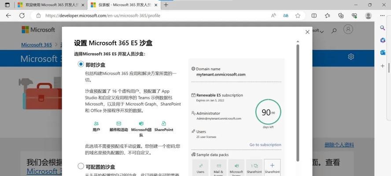Click the browser profile avatar
391x176 pixels.
pyautogui.click(x=368, y=15)
